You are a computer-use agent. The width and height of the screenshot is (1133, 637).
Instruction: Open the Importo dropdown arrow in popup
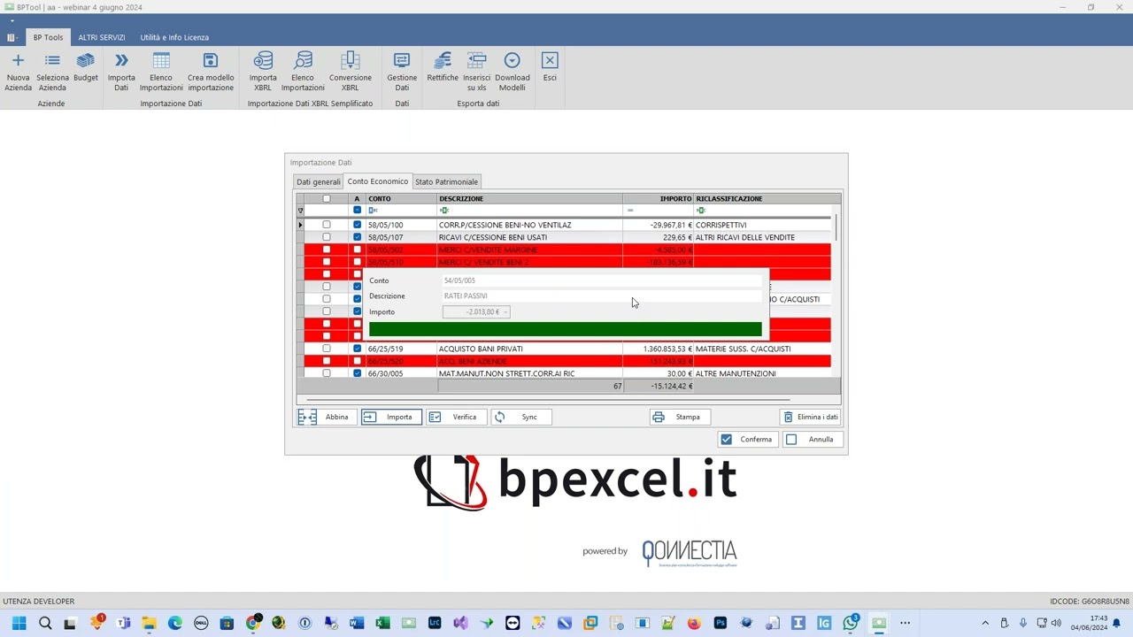(505, 311)
